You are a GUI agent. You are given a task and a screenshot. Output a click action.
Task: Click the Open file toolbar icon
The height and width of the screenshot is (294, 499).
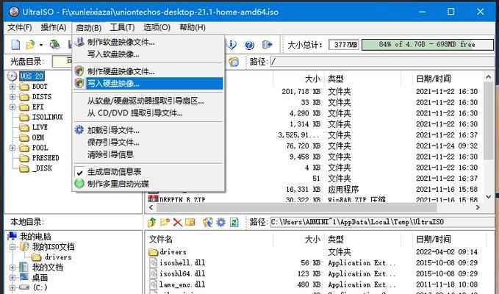[x=30, y=45]
